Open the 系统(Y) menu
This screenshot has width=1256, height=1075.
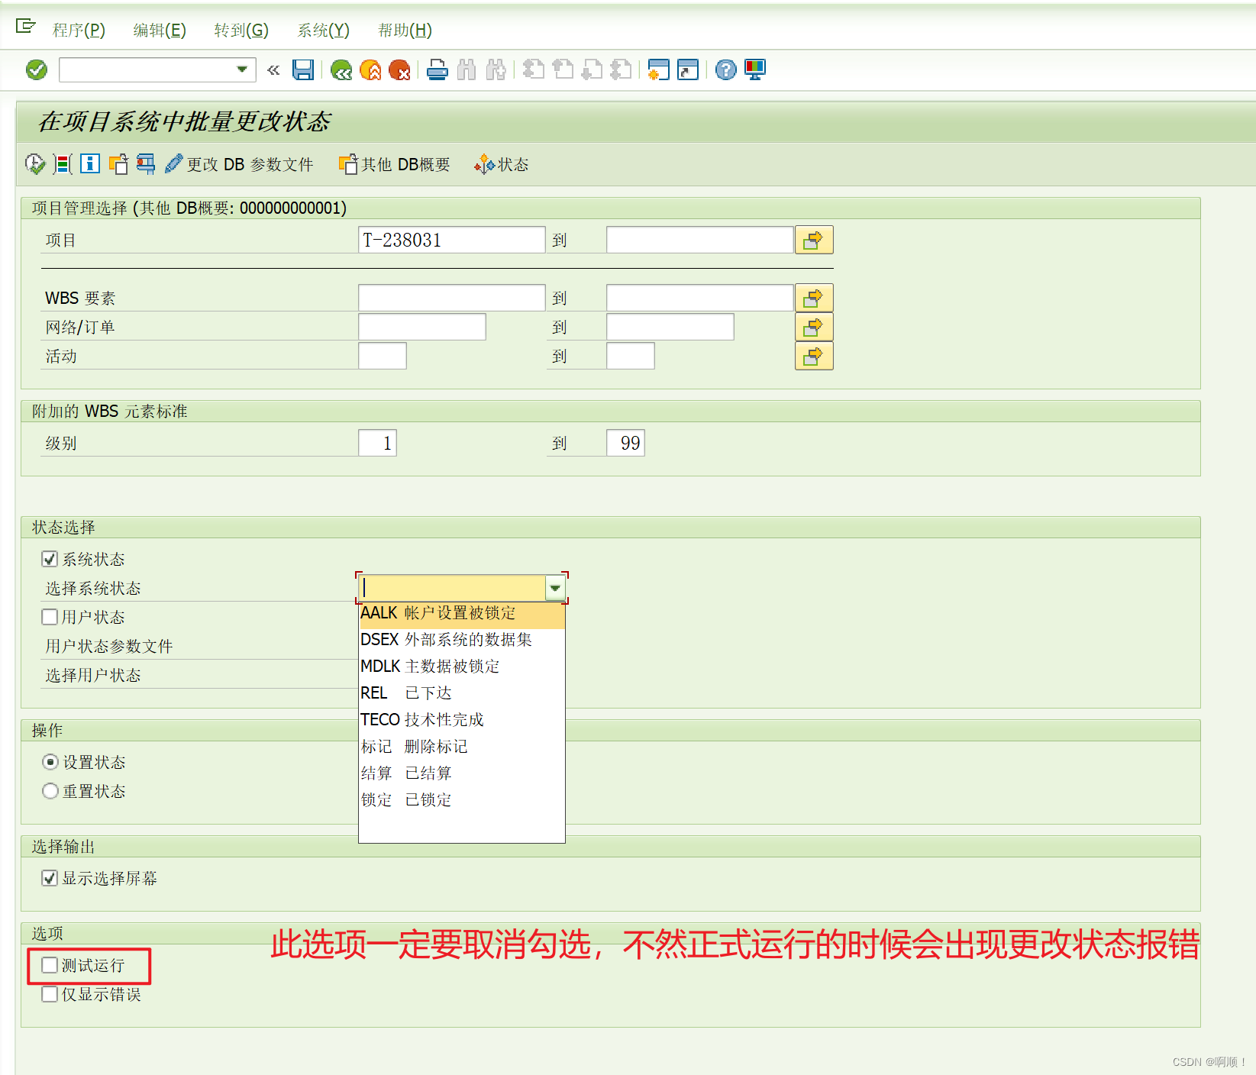(322, 31)
